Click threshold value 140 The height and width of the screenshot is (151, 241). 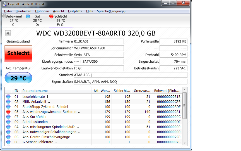pos(147,112)
